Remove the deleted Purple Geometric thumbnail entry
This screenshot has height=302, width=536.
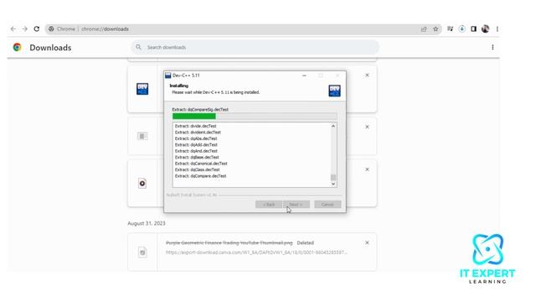367,242
